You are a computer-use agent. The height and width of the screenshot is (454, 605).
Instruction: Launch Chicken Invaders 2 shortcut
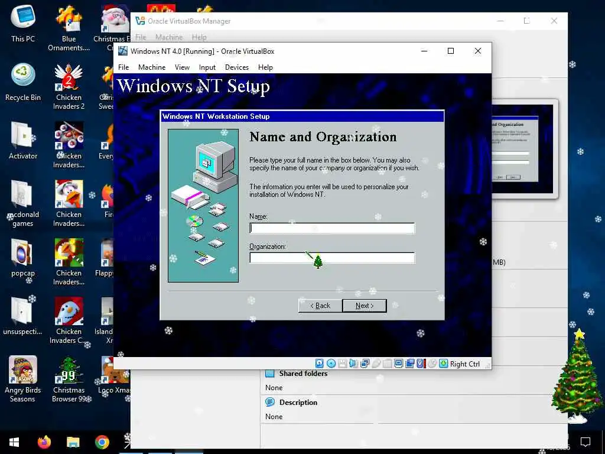coord(69,87)
